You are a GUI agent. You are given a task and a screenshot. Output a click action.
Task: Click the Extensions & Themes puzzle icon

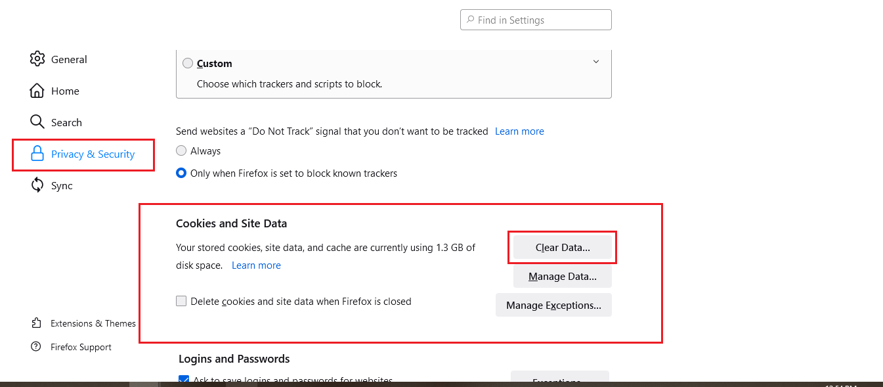tap(36, 323)
